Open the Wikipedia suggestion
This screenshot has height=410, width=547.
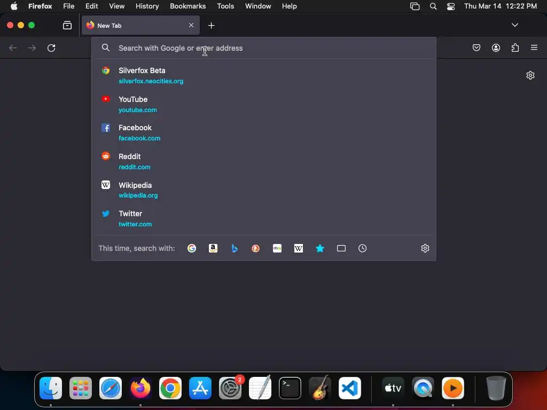[x=264, y=190]
